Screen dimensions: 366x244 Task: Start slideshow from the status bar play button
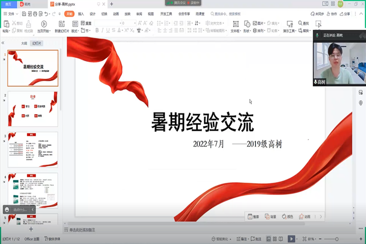tap(291, 239)
